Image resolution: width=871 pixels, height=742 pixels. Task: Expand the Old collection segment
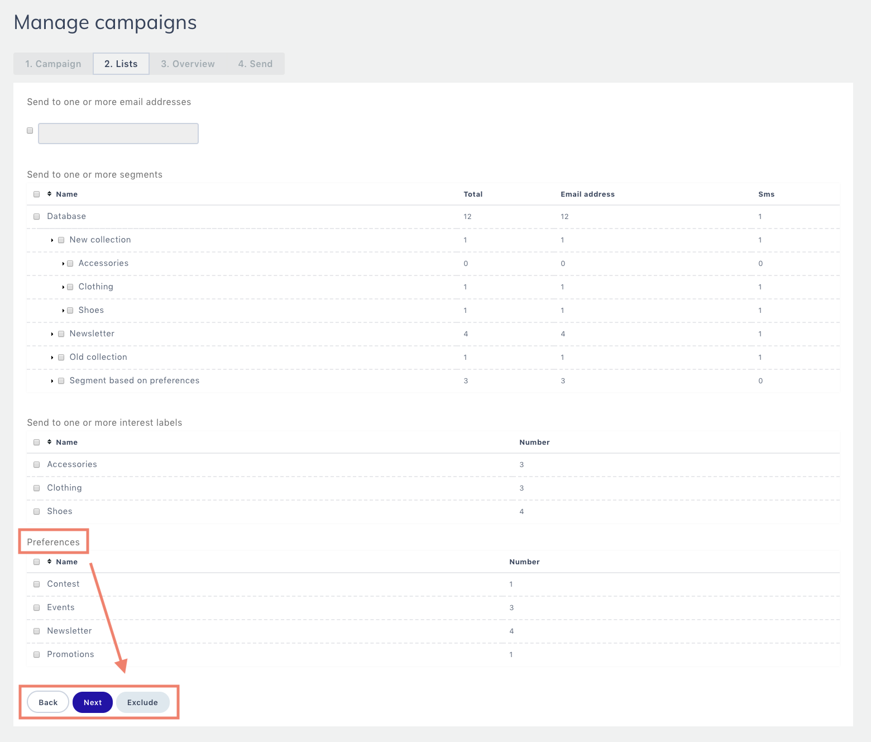[x=52, y=358]
